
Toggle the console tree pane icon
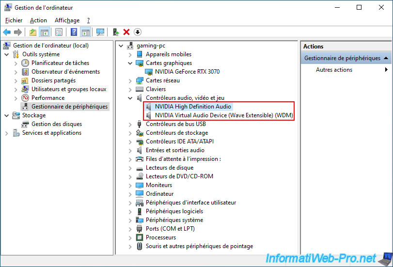(x=45, y=32)
